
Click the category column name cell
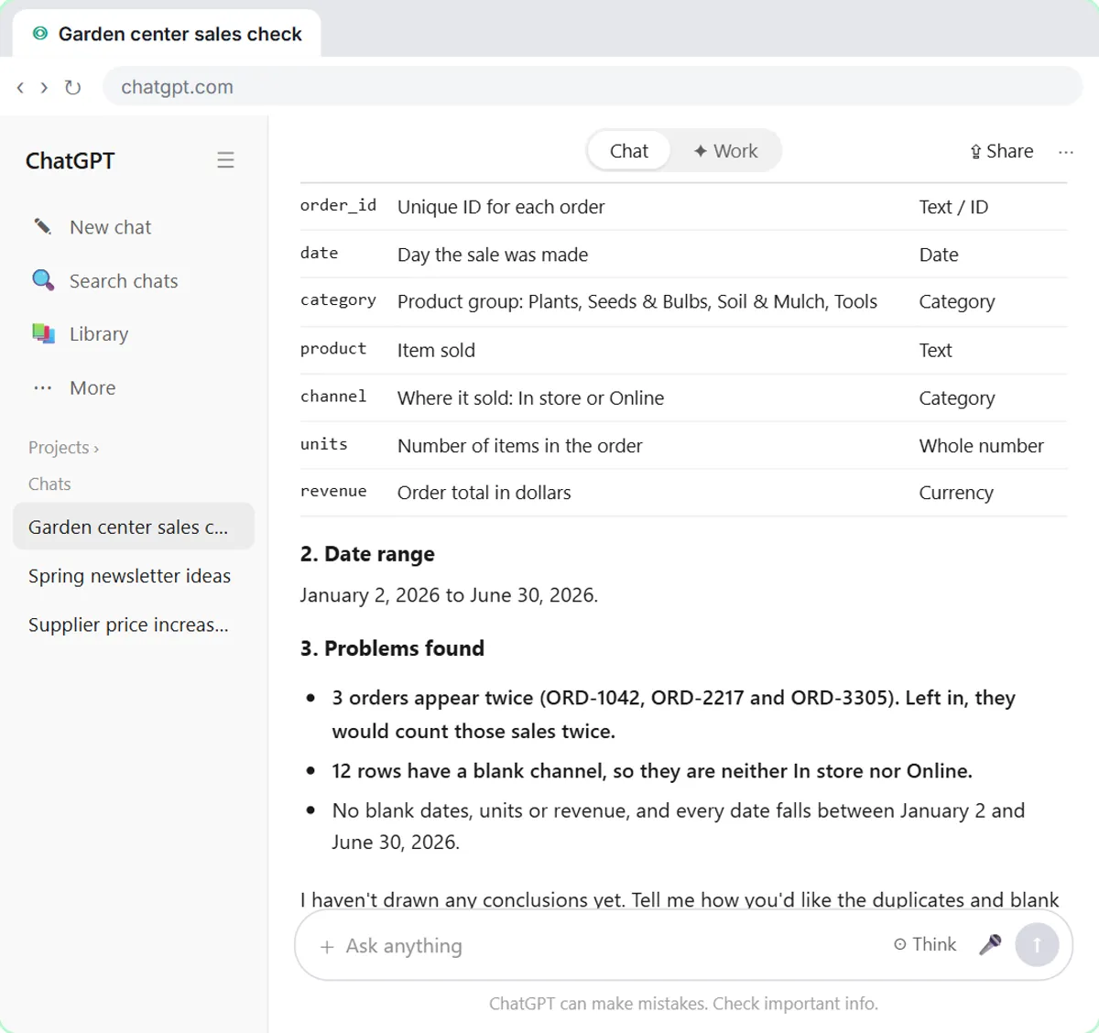click(x=338, y=300)
